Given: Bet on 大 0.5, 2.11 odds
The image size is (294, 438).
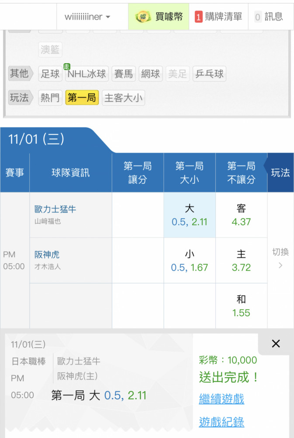Looking at the screenshot, I should 190,215.
